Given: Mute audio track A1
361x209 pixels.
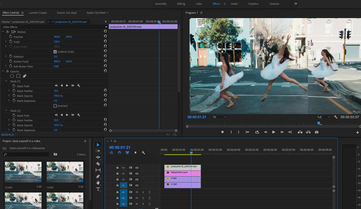Looking at the screenshot, I should (136, 192).
